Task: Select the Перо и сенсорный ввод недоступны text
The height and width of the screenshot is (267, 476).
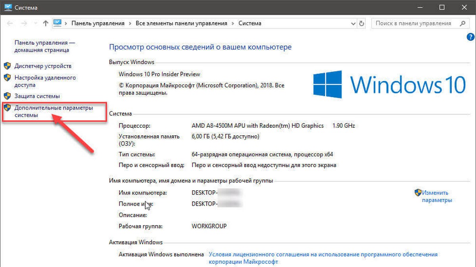Action: click(x=264, y=165)
